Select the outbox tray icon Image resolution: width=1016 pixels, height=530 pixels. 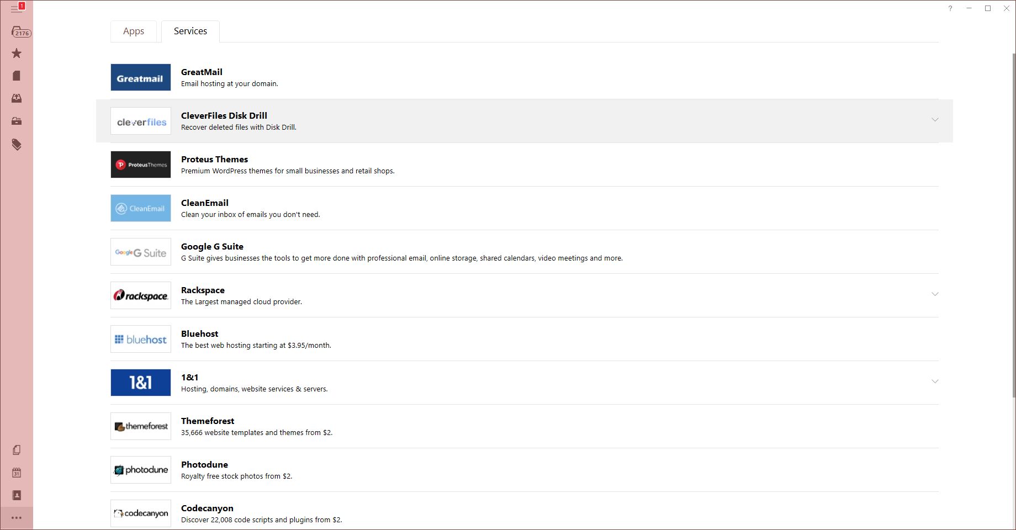pyautogui.click(x=17, y=98)
